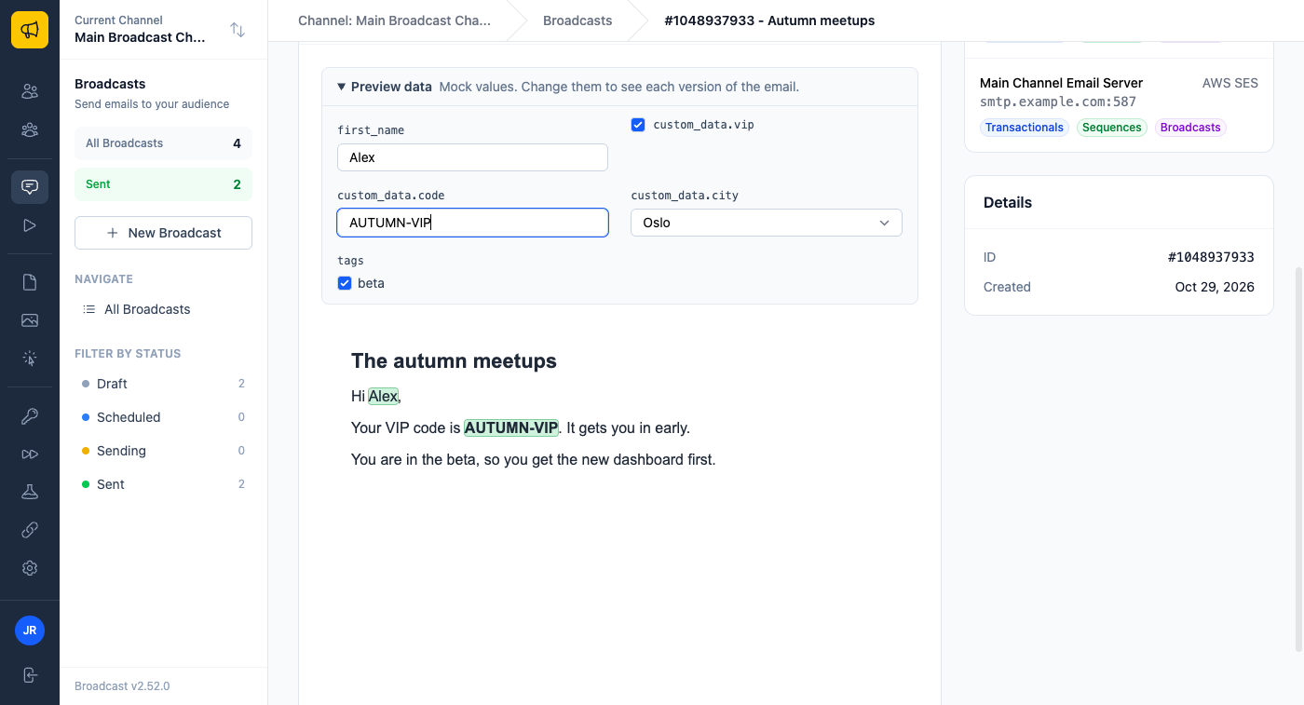The height and width of the screenshot is (705, 1304).
Task: Filter broadcasts by Draft status
Action: point(163,384)
